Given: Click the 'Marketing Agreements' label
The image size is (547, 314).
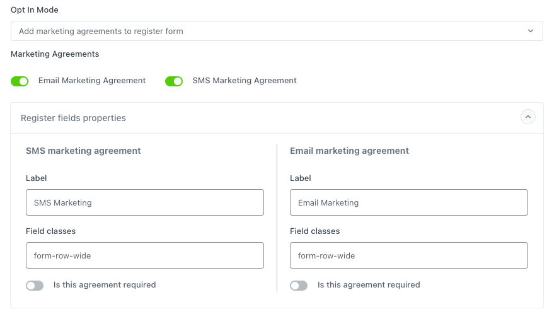Looking at the screenshot, I should click(x=55, y=54).
